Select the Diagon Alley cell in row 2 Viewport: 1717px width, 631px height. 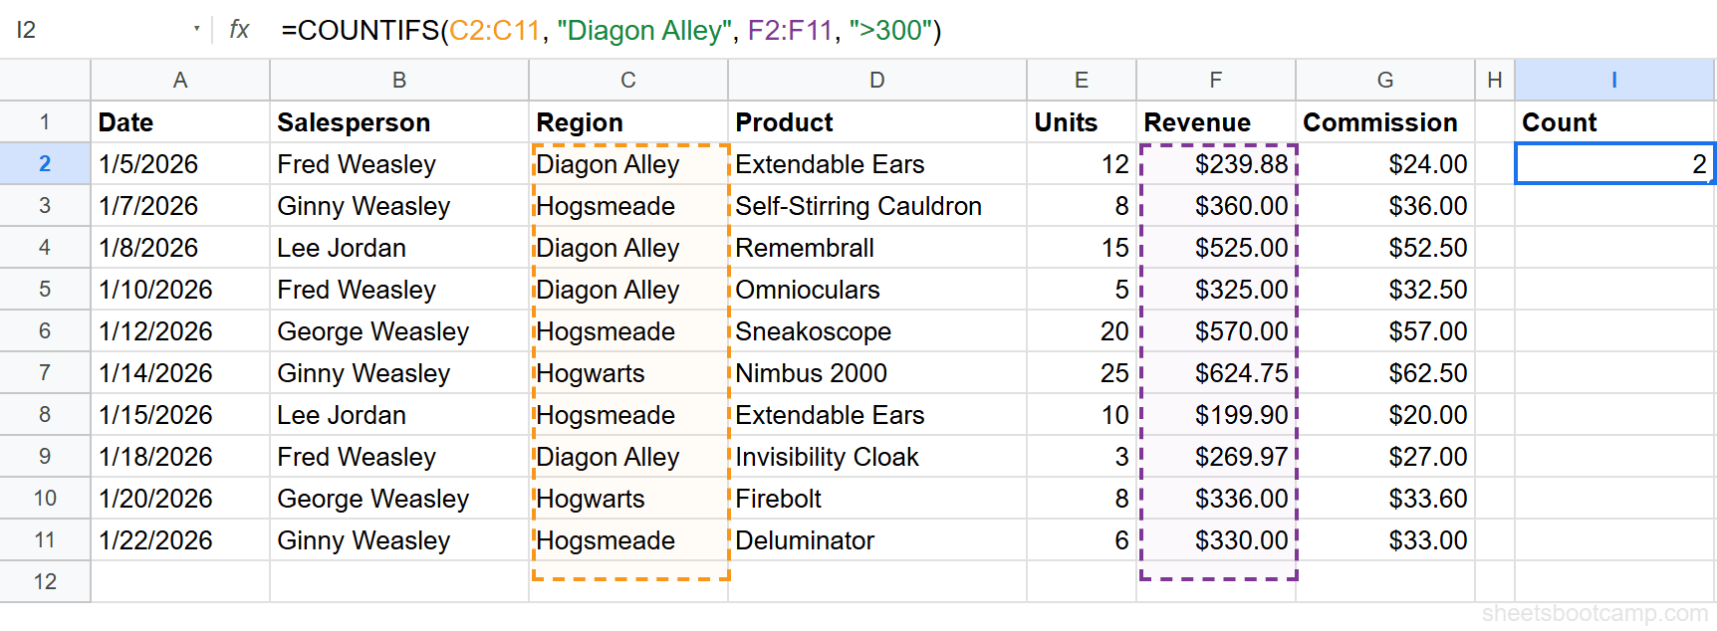[627, 163]
